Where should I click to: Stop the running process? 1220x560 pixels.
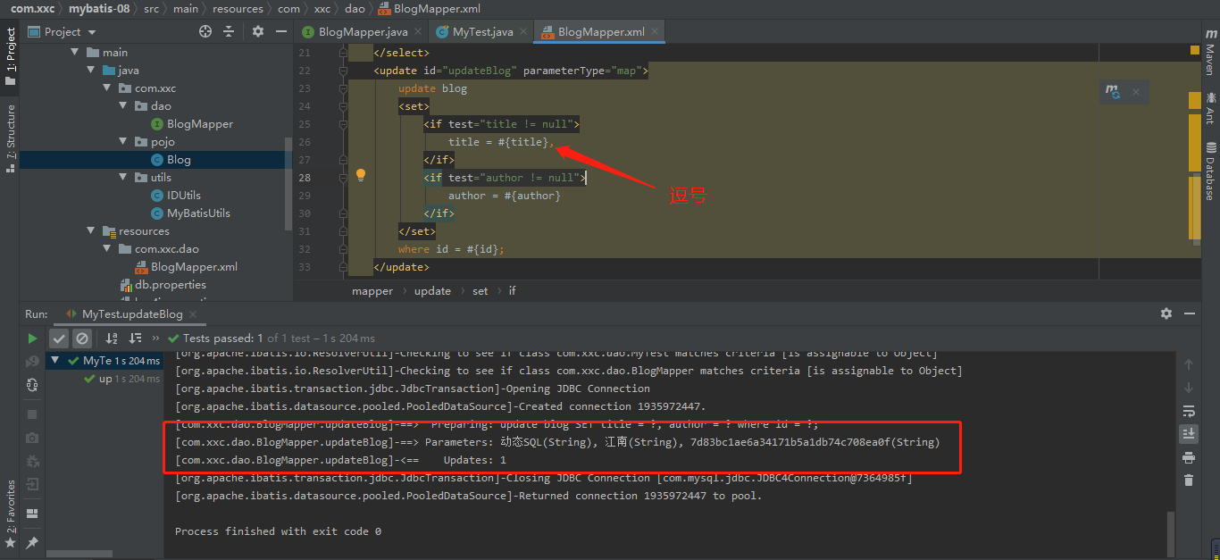[x=33, y=414]
